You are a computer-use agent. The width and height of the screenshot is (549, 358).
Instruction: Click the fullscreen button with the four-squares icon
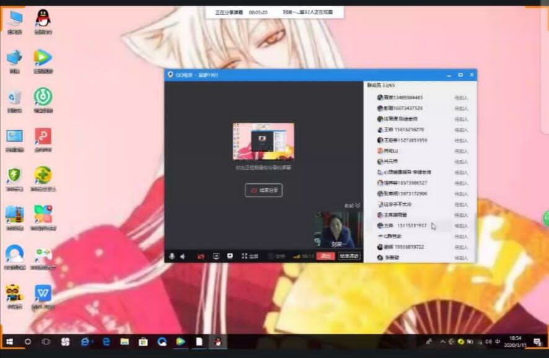250,256
